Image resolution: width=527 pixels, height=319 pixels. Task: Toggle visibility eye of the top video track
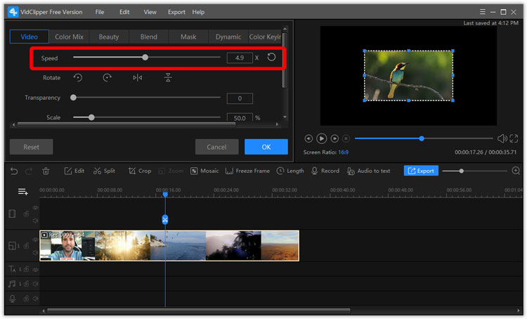click(x=35, y=208)
